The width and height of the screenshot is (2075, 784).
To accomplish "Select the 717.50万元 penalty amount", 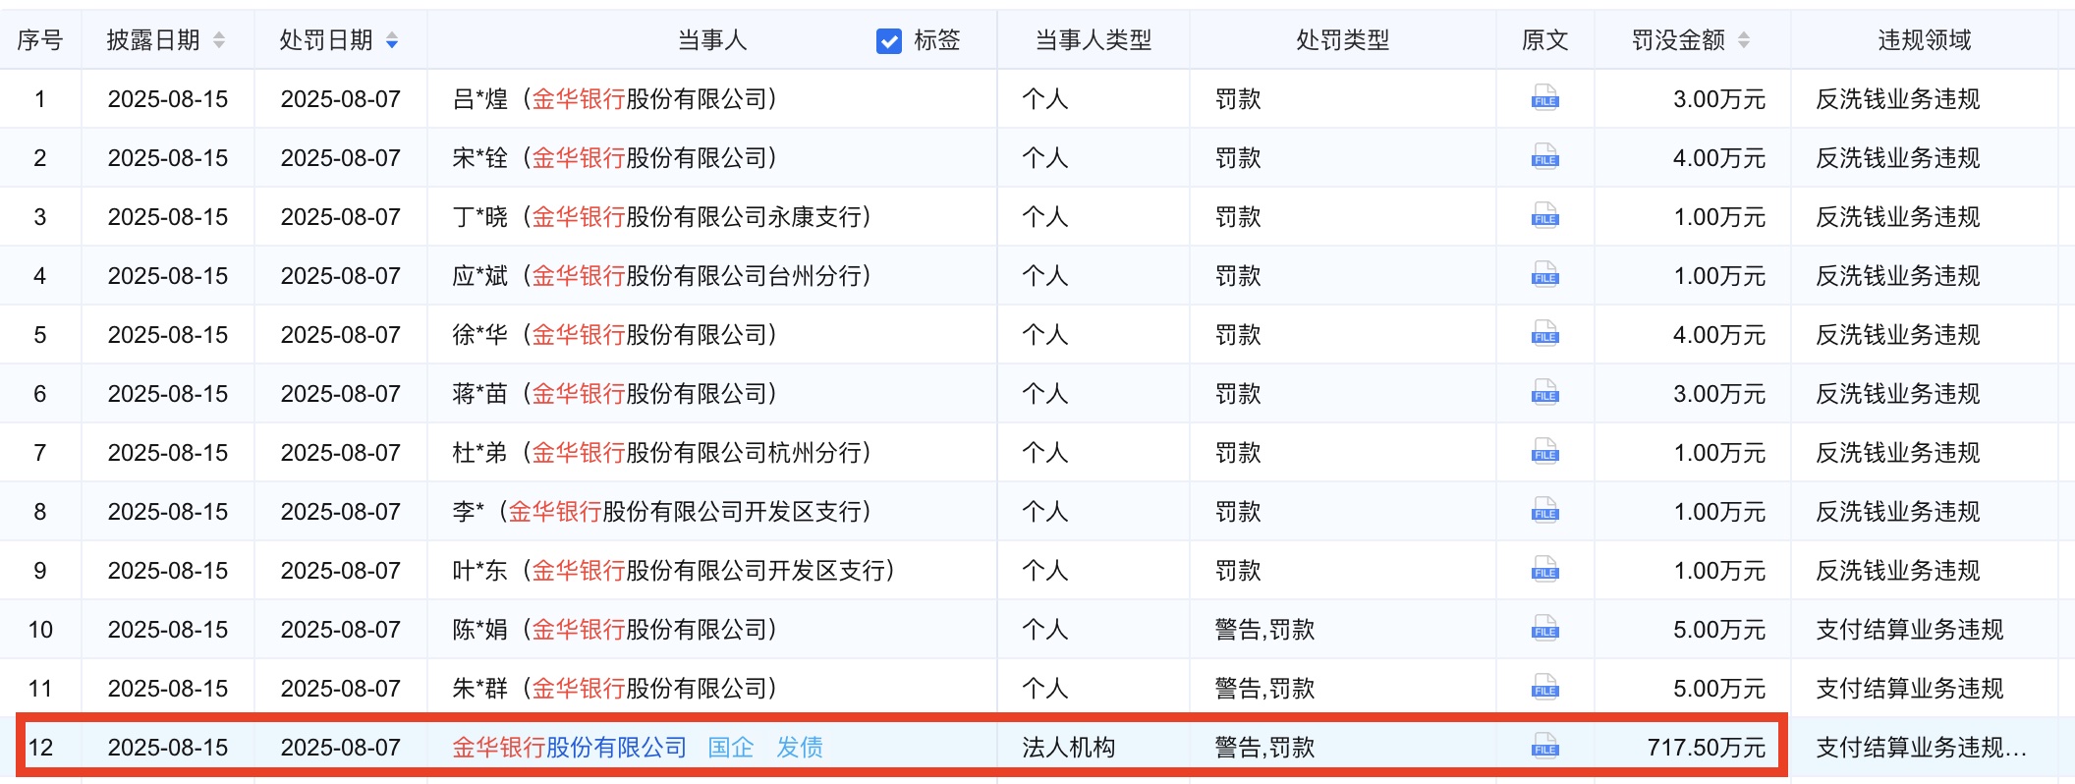I will pyautogui.click(x=1707, y=748).
